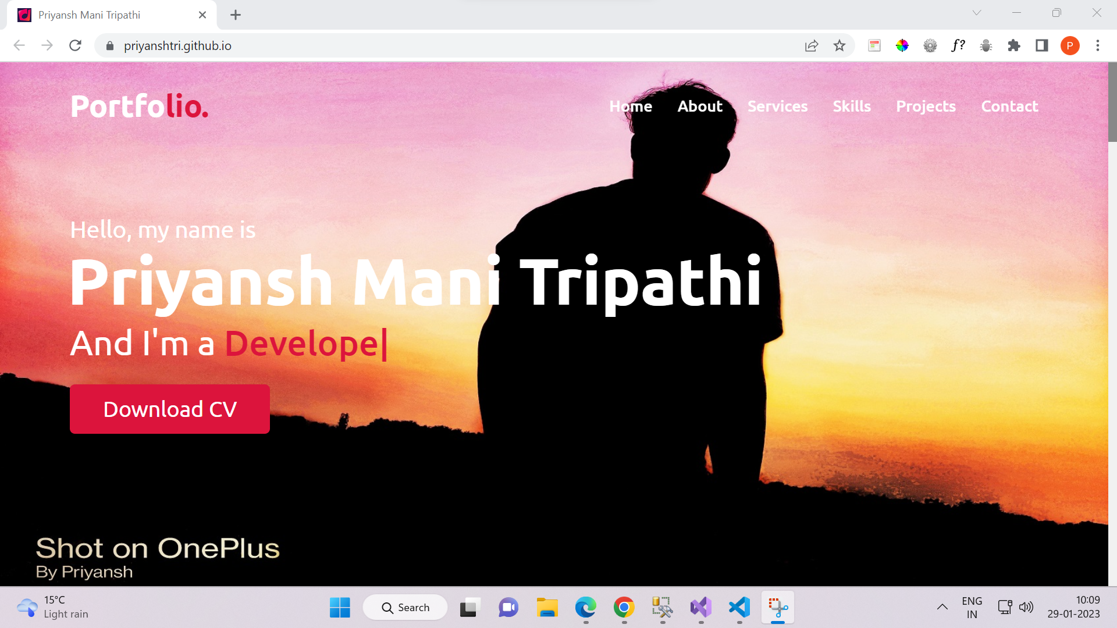
Task: Open Task View from the taskbar
Action: tap(469, 608)
